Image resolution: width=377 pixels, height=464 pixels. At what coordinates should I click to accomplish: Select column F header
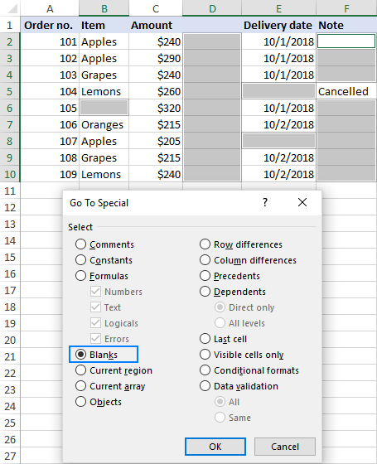346,8
